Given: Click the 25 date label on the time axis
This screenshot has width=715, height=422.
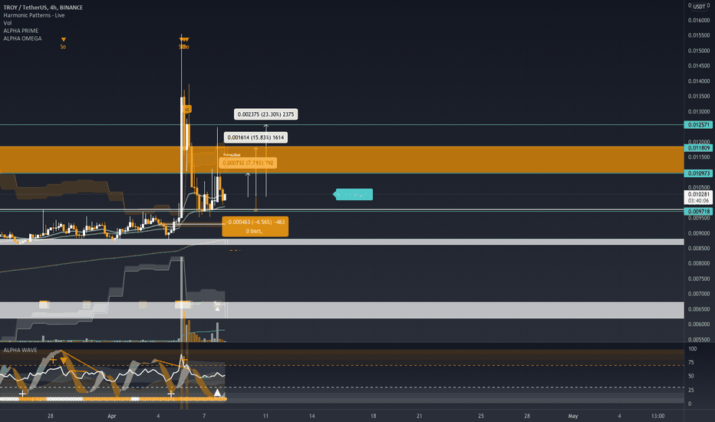Looking at the screenshot, I should click(480, 416).
